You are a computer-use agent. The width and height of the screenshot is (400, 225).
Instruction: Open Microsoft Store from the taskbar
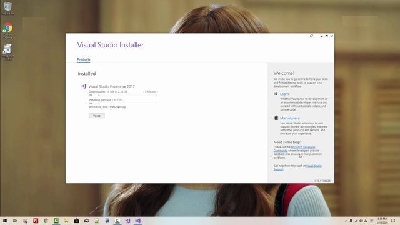tap(76, 221)
